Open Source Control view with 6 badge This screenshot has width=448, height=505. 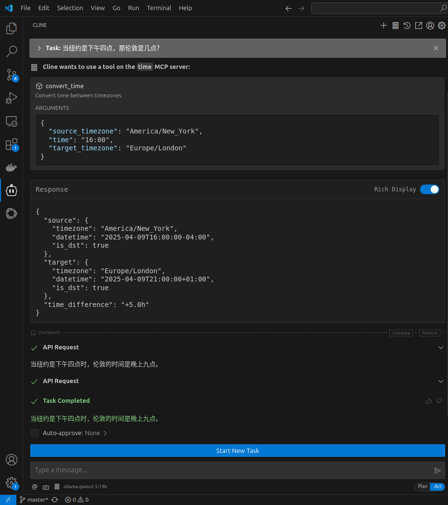(11, 75)
